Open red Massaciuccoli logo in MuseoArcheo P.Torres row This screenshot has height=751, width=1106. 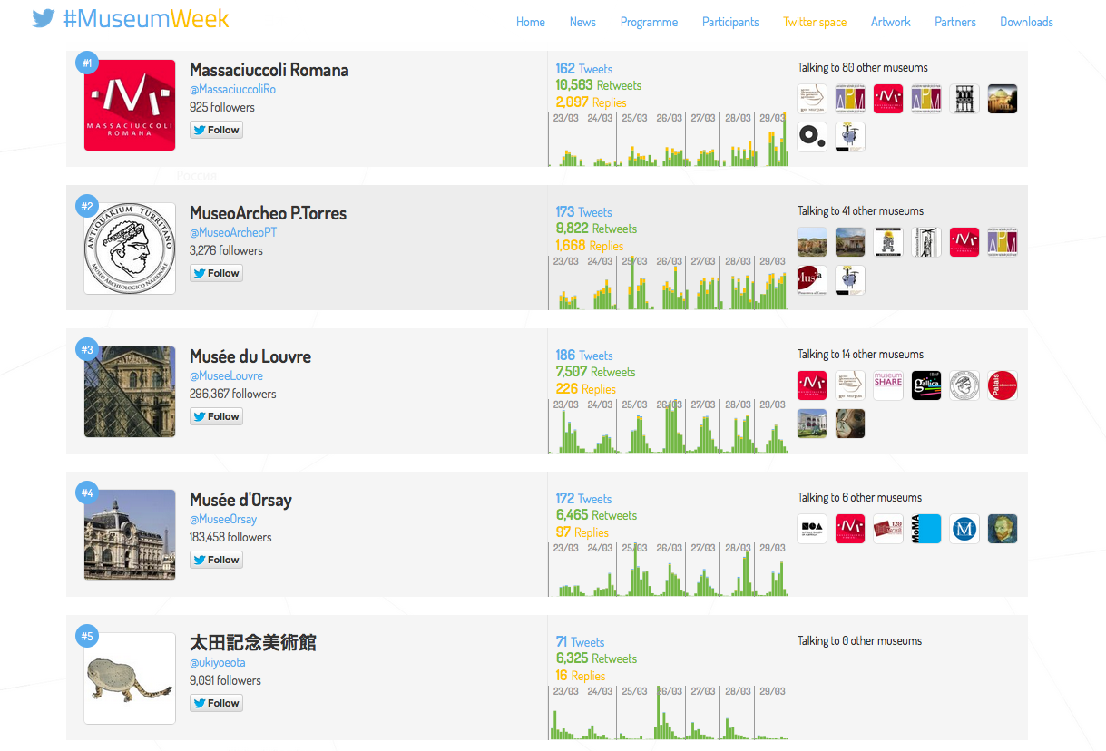964,242
